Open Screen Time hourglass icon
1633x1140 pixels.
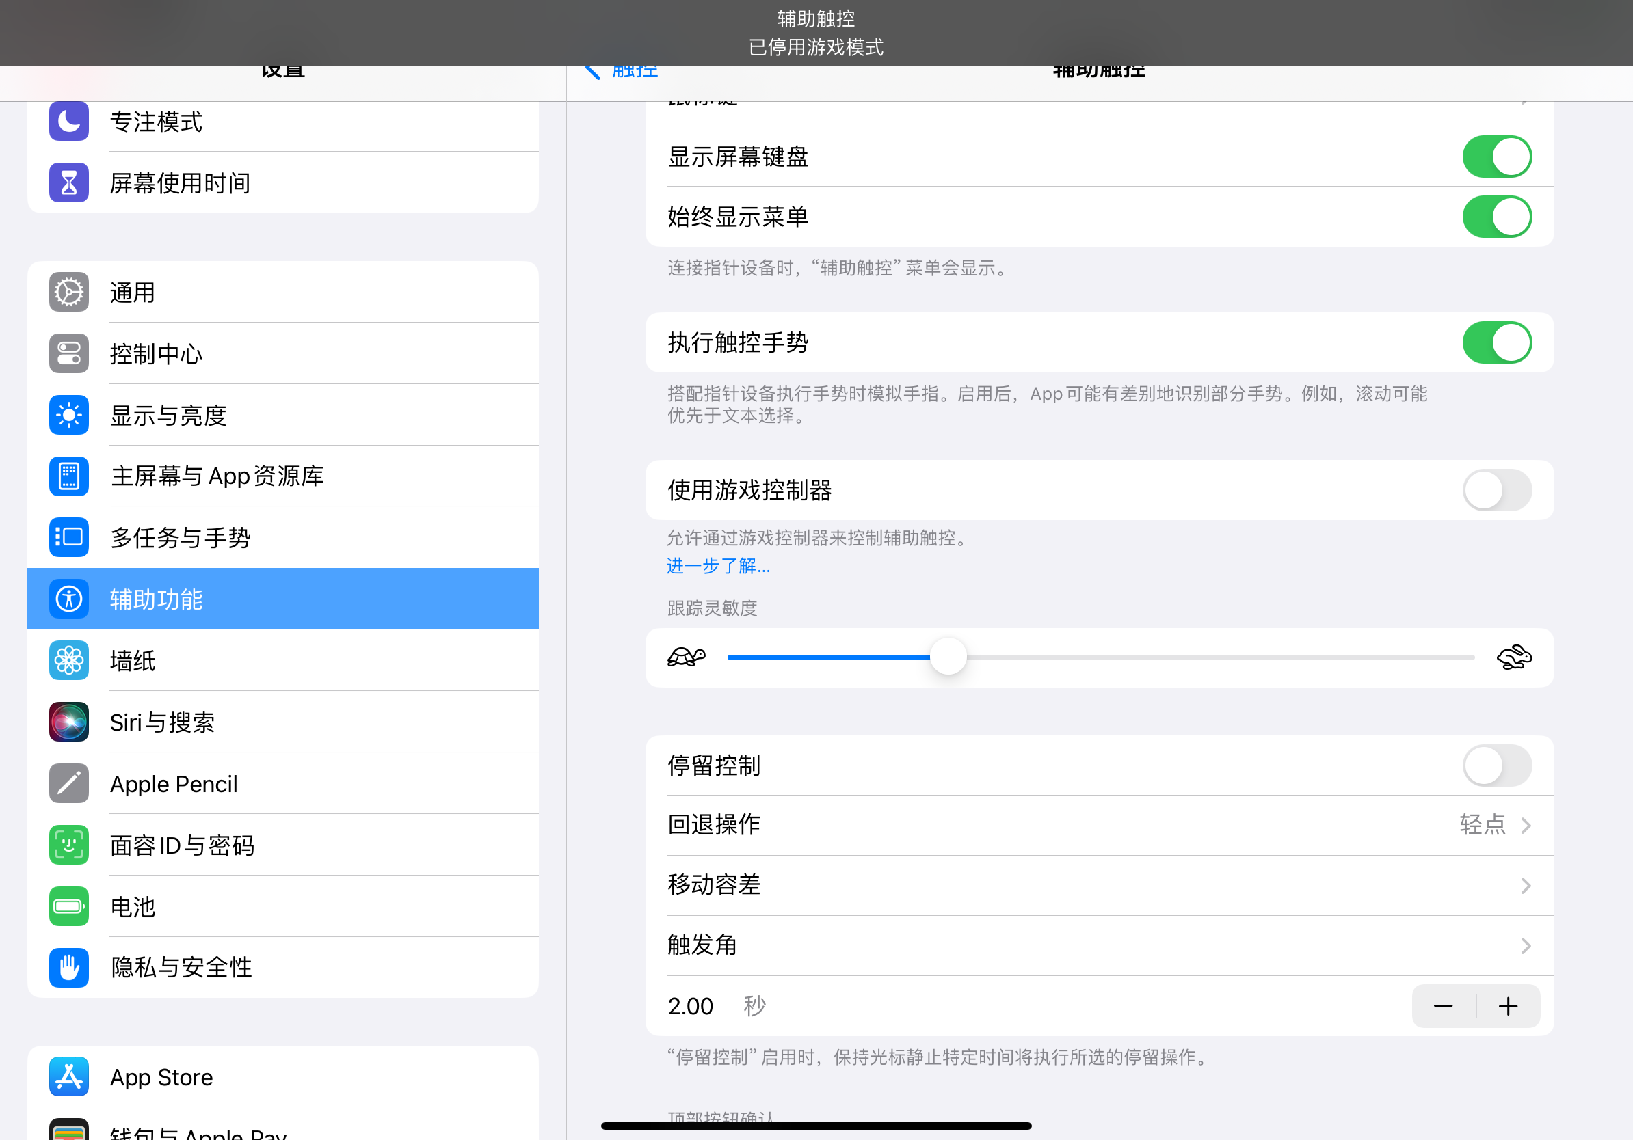[x=69, y=182]
